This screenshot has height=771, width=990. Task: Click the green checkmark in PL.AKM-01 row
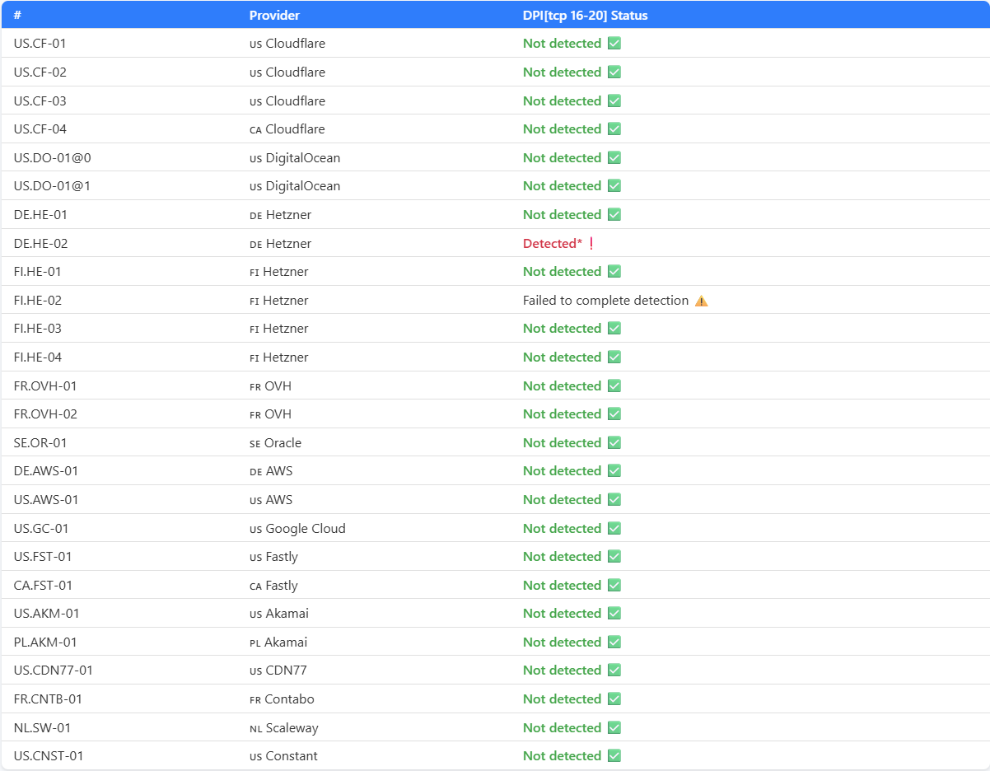coord(614,642)
